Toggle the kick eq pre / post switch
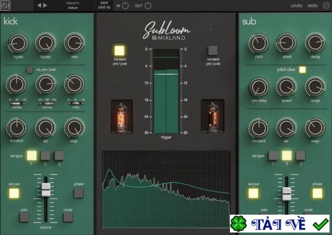 coord(29,70)
